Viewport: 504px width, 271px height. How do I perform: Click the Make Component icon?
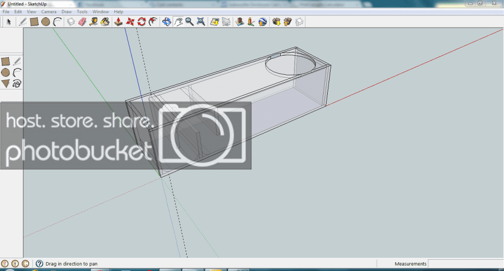(x=71, y=22)
